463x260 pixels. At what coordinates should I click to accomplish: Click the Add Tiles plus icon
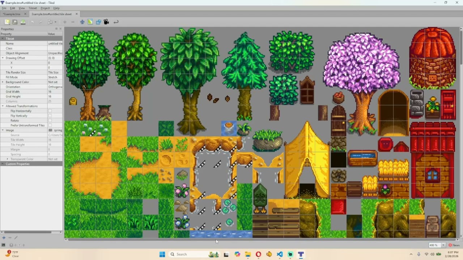pos(65,22)
